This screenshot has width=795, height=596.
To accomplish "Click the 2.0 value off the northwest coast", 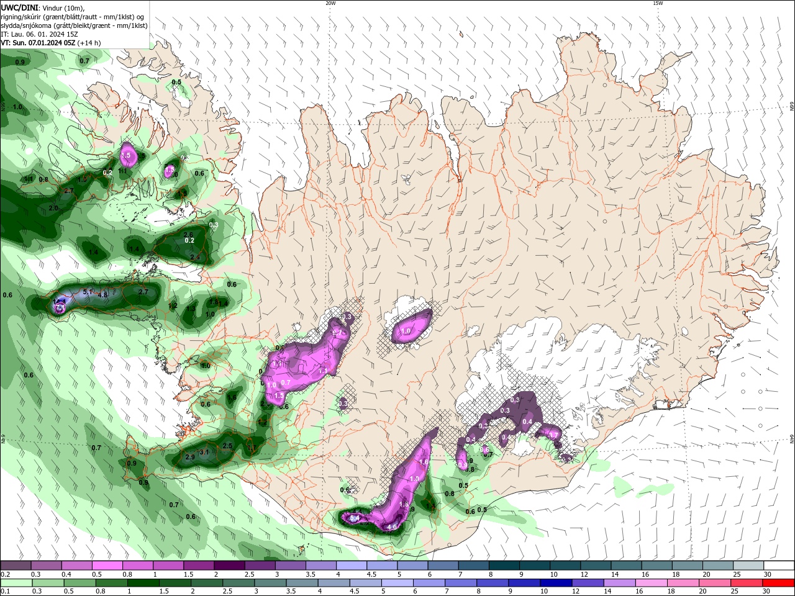I will click(x=53, y=208).
